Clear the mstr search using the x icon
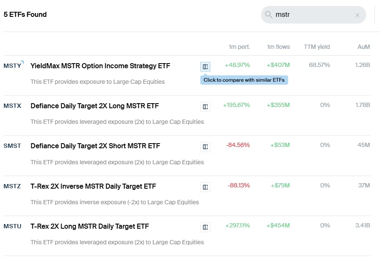The image size is (380, 259). coord(357,15)
